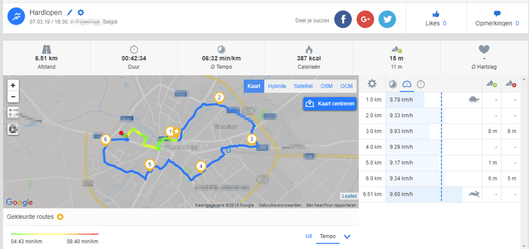Zoom out on the map
Screen dimensions: 529x249
tap(13, 97)
